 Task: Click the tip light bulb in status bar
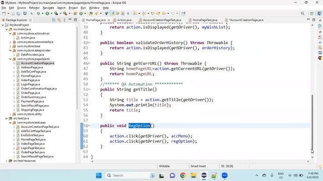(320, 166)
